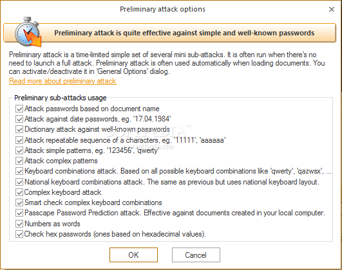
Task: Disable dictionary attack against well-known passwords
Action: click(19, 130)
